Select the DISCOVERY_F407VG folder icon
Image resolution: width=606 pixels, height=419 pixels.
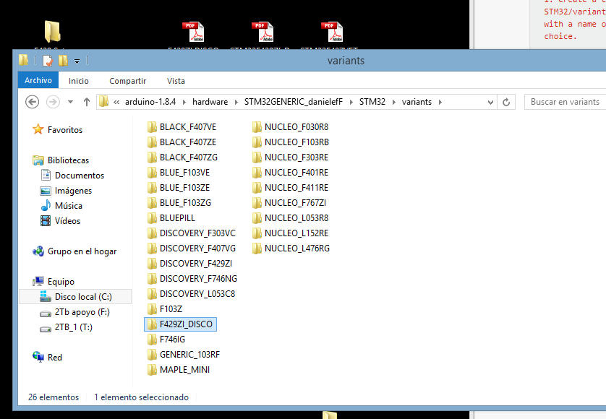click(152, 249)
